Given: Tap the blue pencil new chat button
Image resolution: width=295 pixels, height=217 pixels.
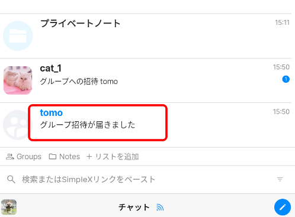Looking at the screenshot, I should coord(283,207).
